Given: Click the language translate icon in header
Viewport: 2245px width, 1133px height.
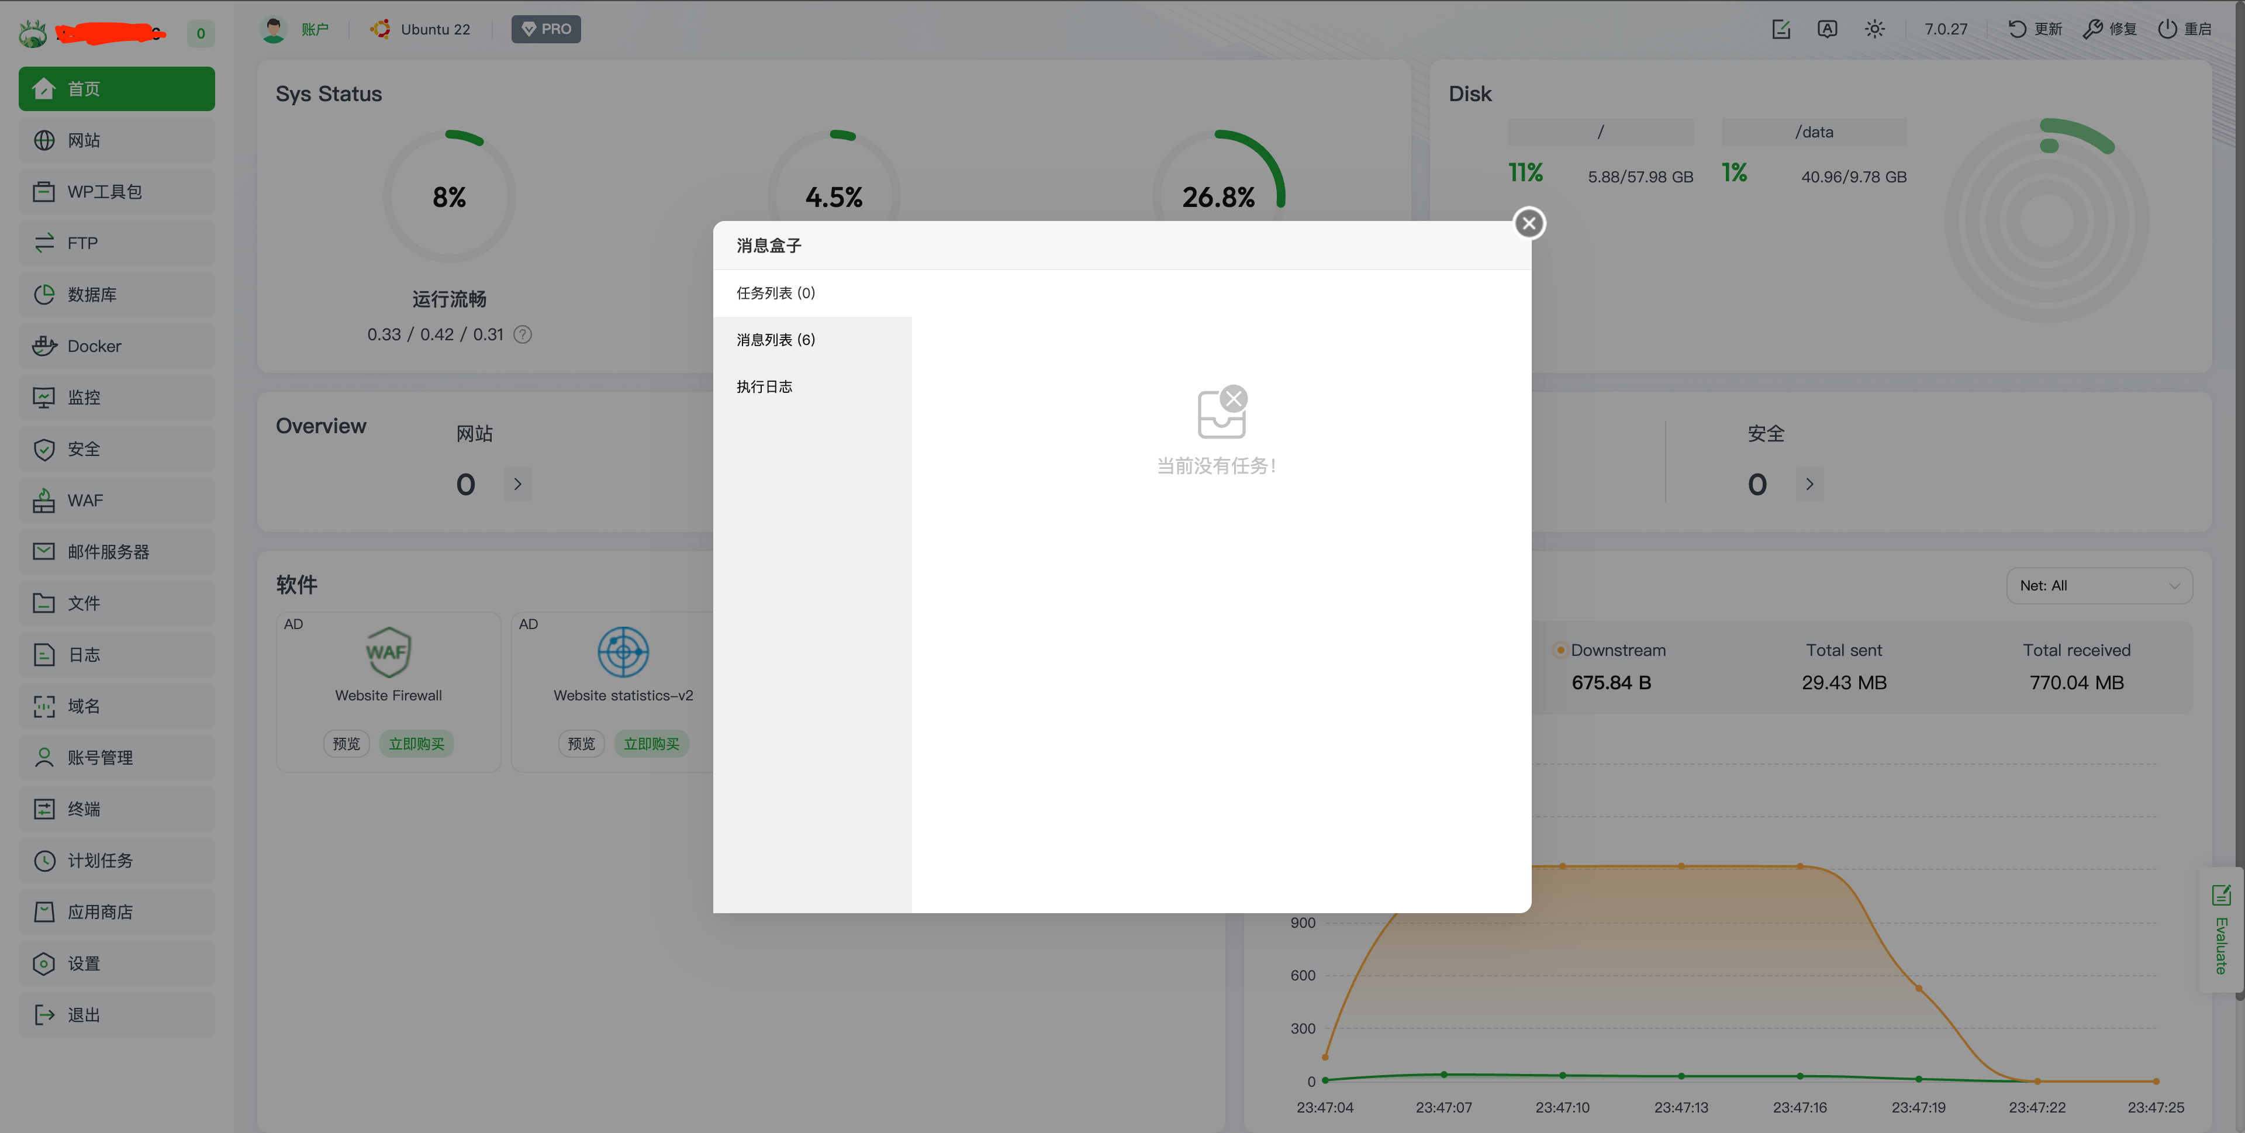Looking at the screenshot, I should click(x=1826, y=30).
